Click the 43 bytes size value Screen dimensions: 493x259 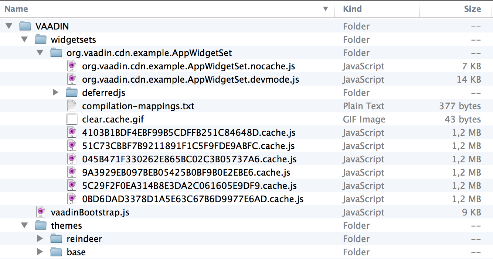[x=463, y=119]
